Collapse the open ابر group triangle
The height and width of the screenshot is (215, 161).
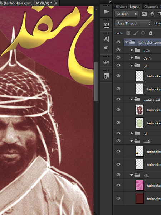132,66
